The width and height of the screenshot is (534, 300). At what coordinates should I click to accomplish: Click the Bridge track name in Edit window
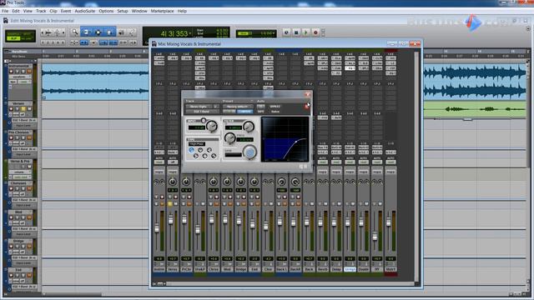coord(18,241)
